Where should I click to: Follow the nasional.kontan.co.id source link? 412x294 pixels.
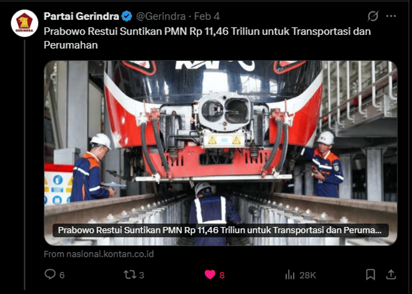click(99, 254)
